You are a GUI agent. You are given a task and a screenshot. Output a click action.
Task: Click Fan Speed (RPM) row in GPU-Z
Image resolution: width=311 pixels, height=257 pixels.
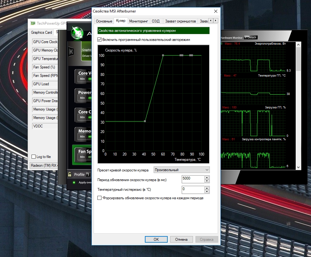point(45,76)
